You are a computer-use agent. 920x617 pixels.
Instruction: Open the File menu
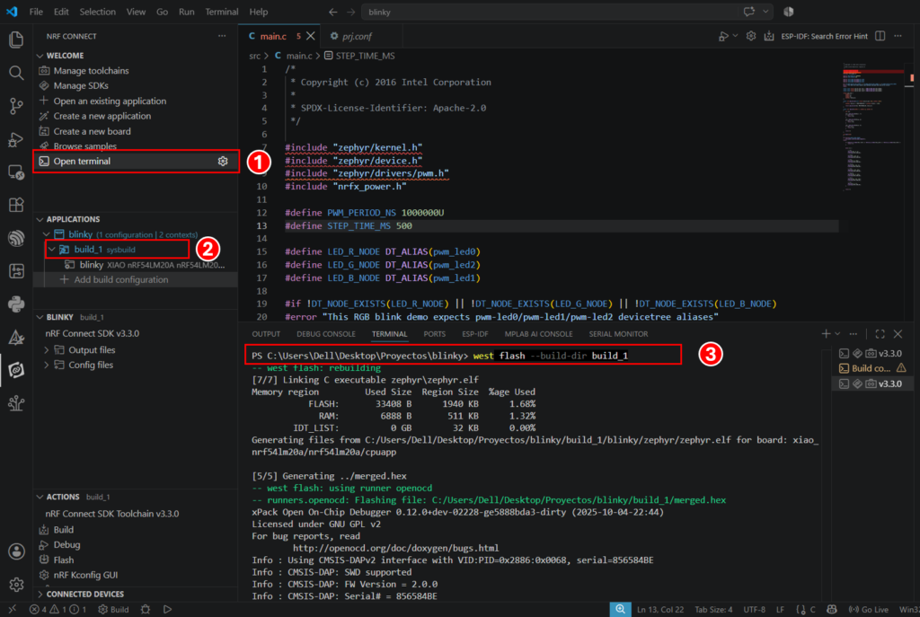36,12
